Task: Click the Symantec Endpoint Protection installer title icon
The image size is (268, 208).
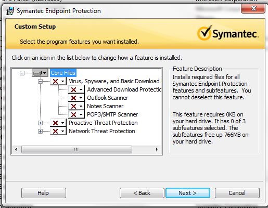Action: pyautogui.click(x=10, y=11)
